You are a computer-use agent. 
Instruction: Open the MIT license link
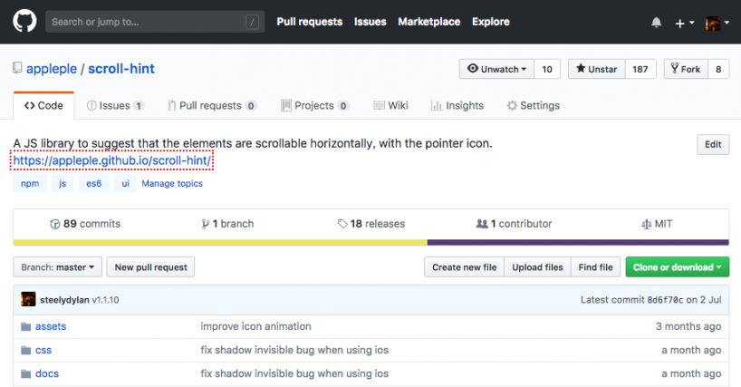[x=657, y=224]
